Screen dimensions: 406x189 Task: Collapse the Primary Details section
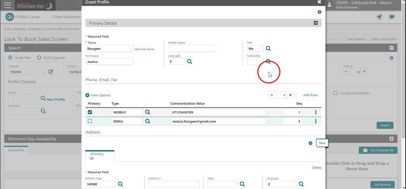click(316, 23)
